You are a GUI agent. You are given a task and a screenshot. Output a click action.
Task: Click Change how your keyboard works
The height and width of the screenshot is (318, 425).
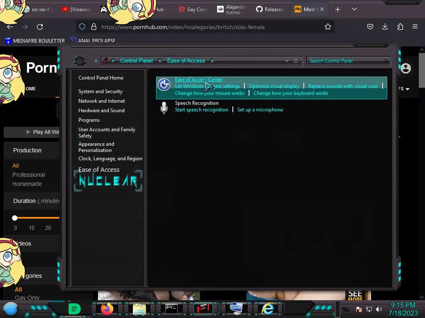tap(291, 93)
